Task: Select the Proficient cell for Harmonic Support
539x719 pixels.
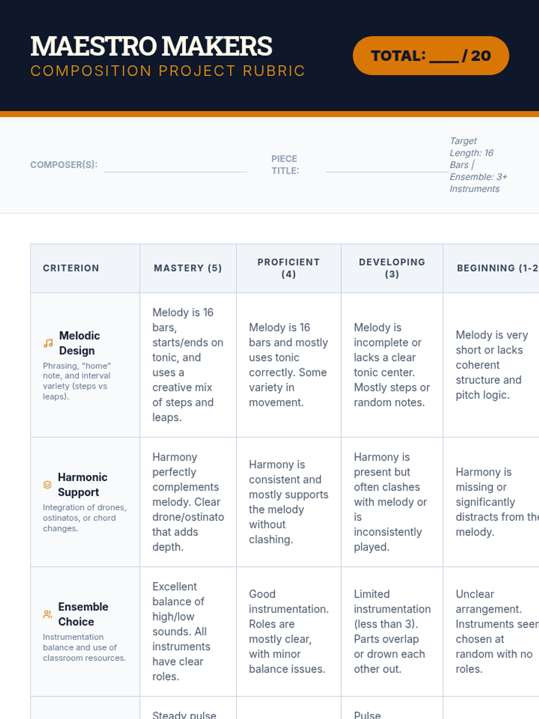Action: tap(289, 502)
